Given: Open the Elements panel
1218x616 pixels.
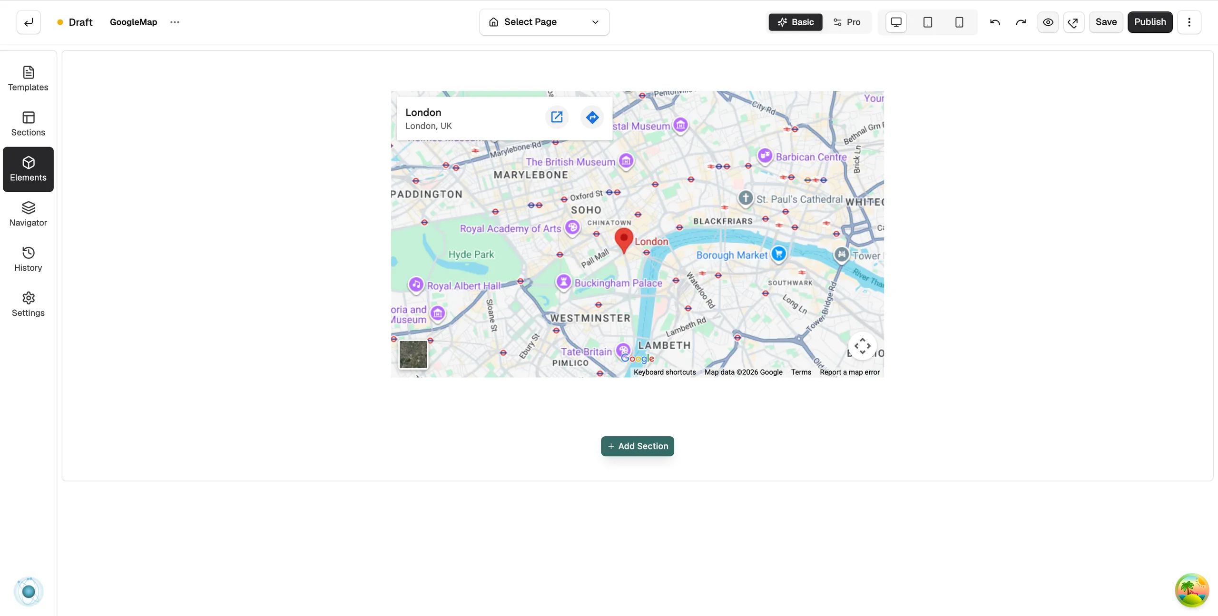Looking at the screenshot, I should (x=28, y=169).
